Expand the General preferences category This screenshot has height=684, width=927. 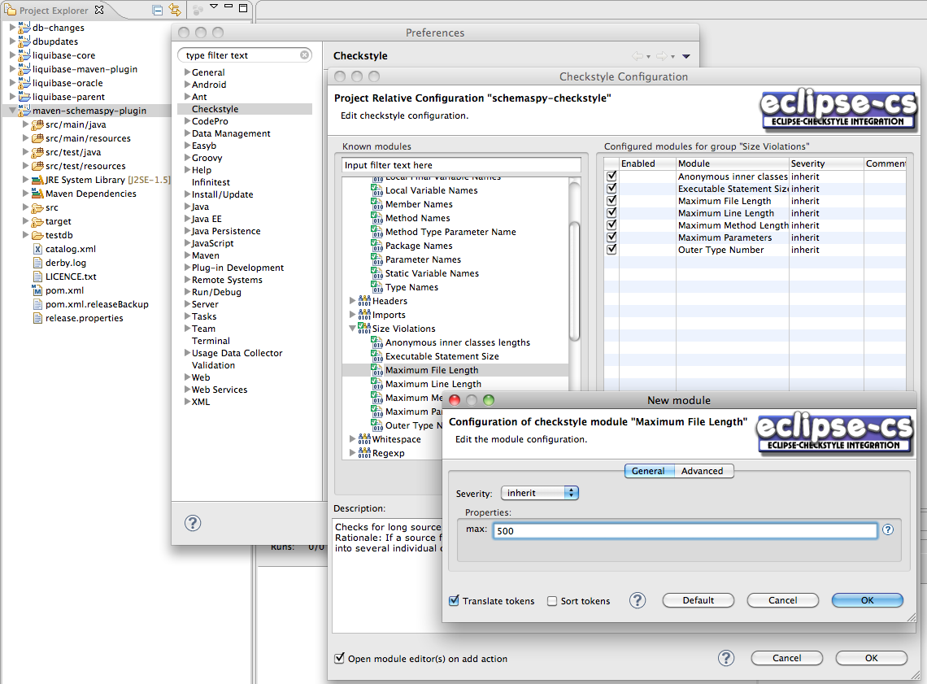(x=187, y=72)
